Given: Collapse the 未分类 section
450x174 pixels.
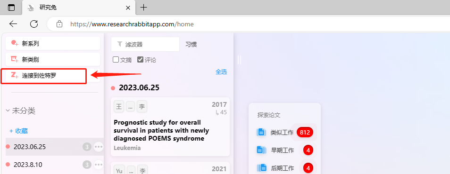Looking at the screenshot, I should [x=8, y=111].
